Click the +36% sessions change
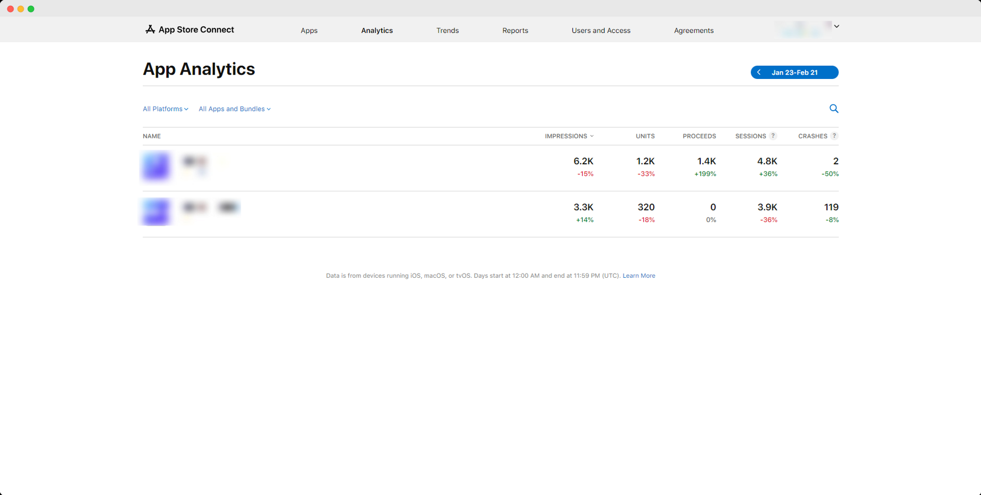 (x=768, y=174)
